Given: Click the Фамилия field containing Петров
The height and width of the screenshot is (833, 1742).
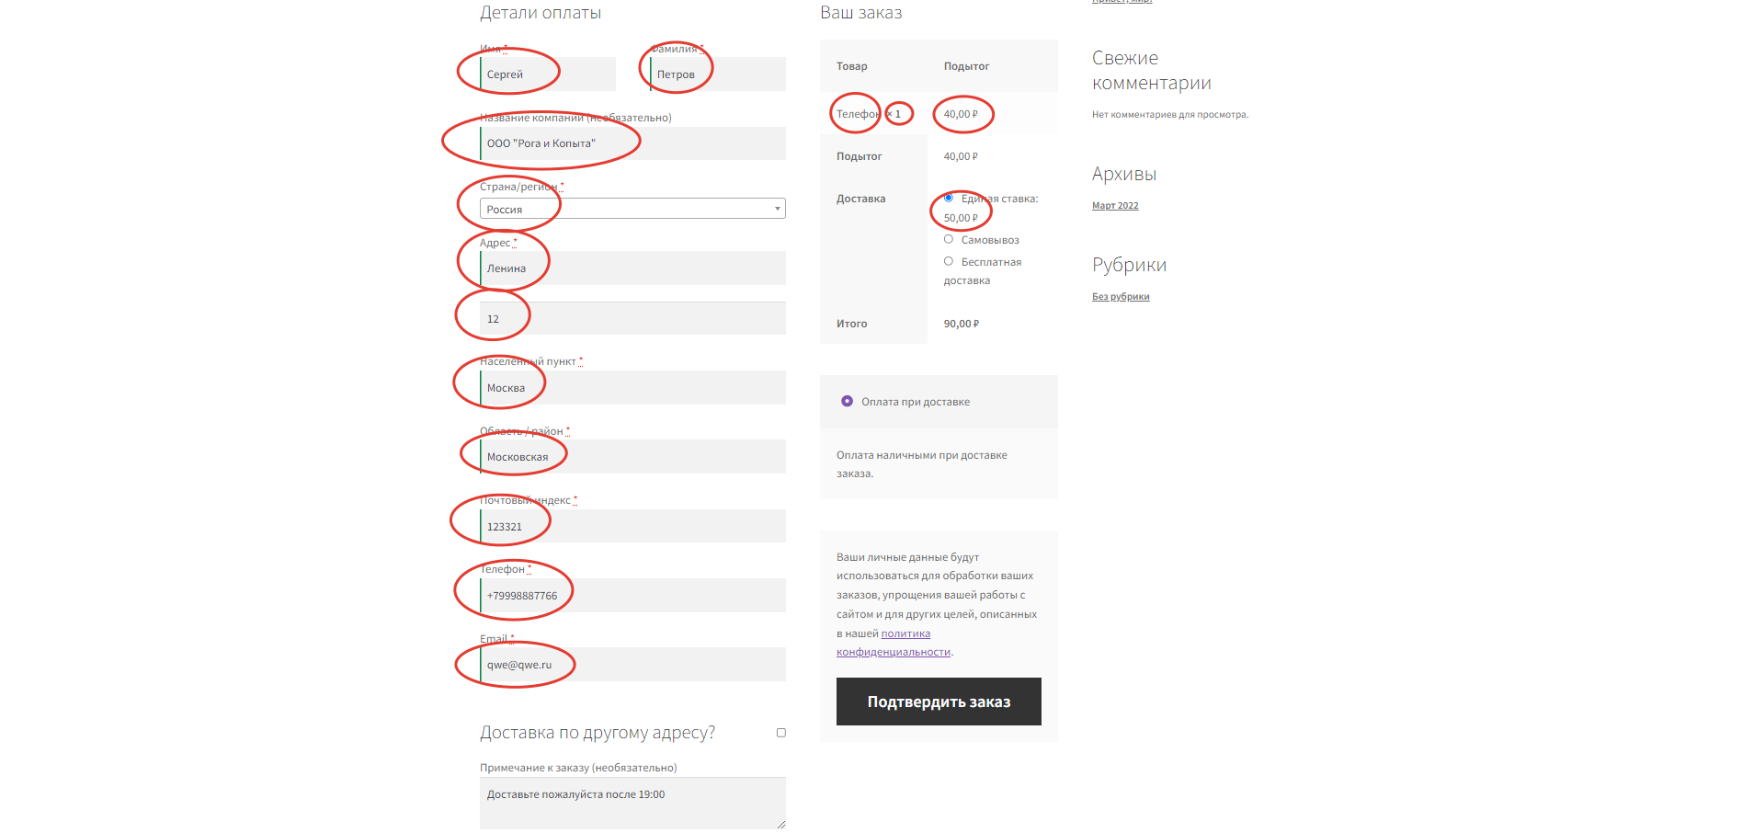Looking at the screenshot, I should 717,74.
